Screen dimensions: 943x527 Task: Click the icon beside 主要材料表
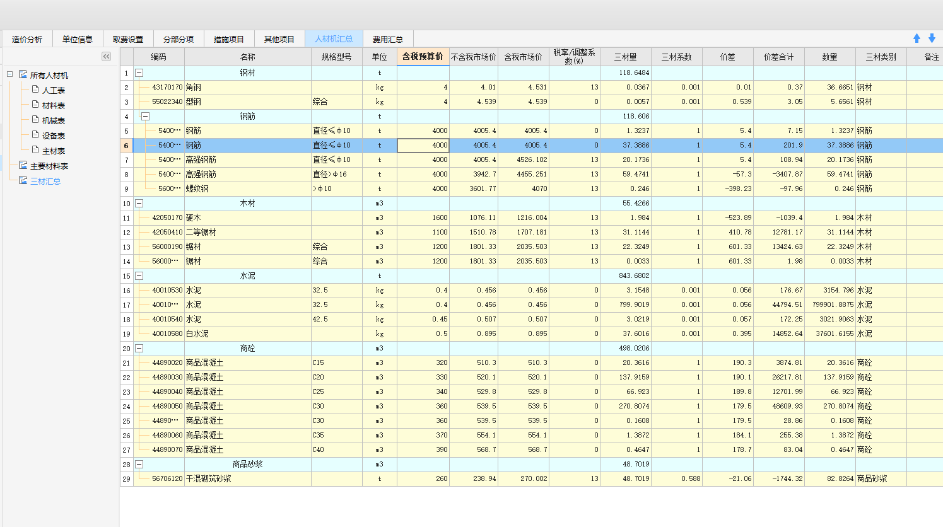23,165
